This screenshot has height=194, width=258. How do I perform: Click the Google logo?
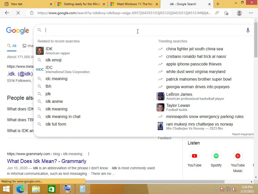pyautogui.click(x=17, y=31)
